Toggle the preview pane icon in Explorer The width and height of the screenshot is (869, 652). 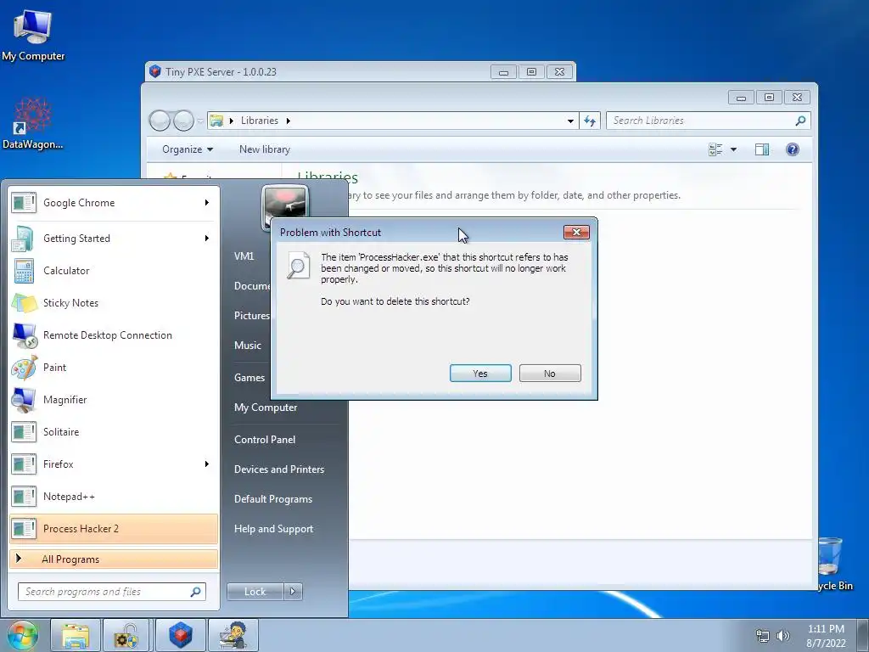click(762, 149)
